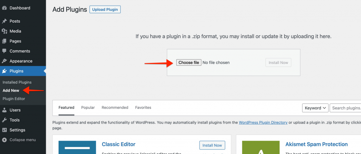Click the Upload Plugin button

(105, 10)
